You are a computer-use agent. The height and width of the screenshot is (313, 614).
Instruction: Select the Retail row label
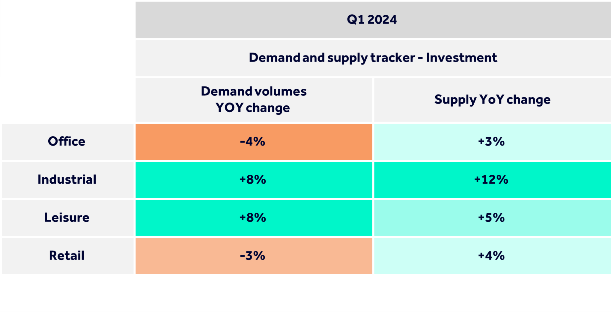(x=67, y=256)
